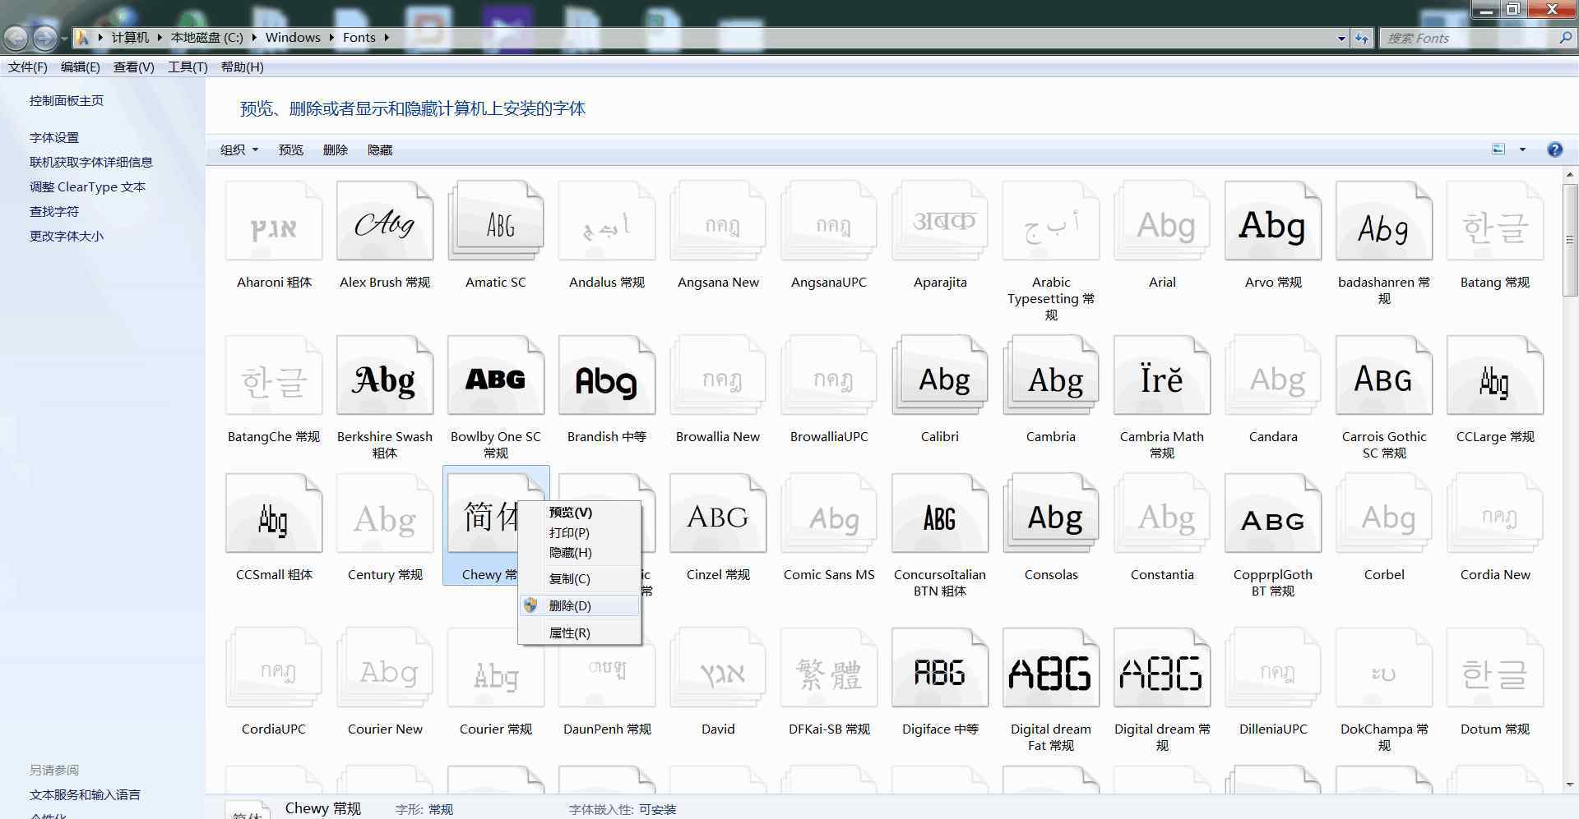Click the 删除 toolbar button
The height and width of the screenshot is (819, 1579).
point(336,150)
